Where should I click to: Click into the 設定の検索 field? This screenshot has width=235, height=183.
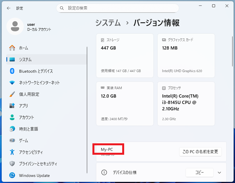coord(117,8)
